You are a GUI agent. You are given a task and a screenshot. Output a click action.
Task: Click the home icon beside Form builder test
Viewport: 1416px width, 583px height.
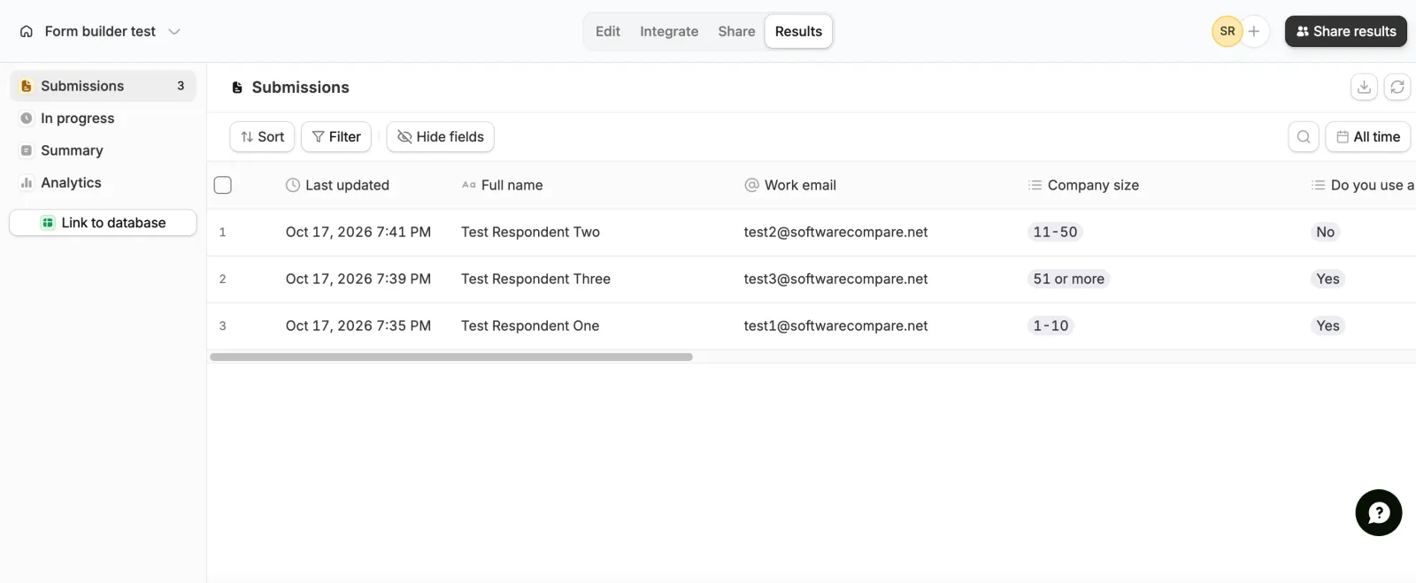[x=27, y=31]
